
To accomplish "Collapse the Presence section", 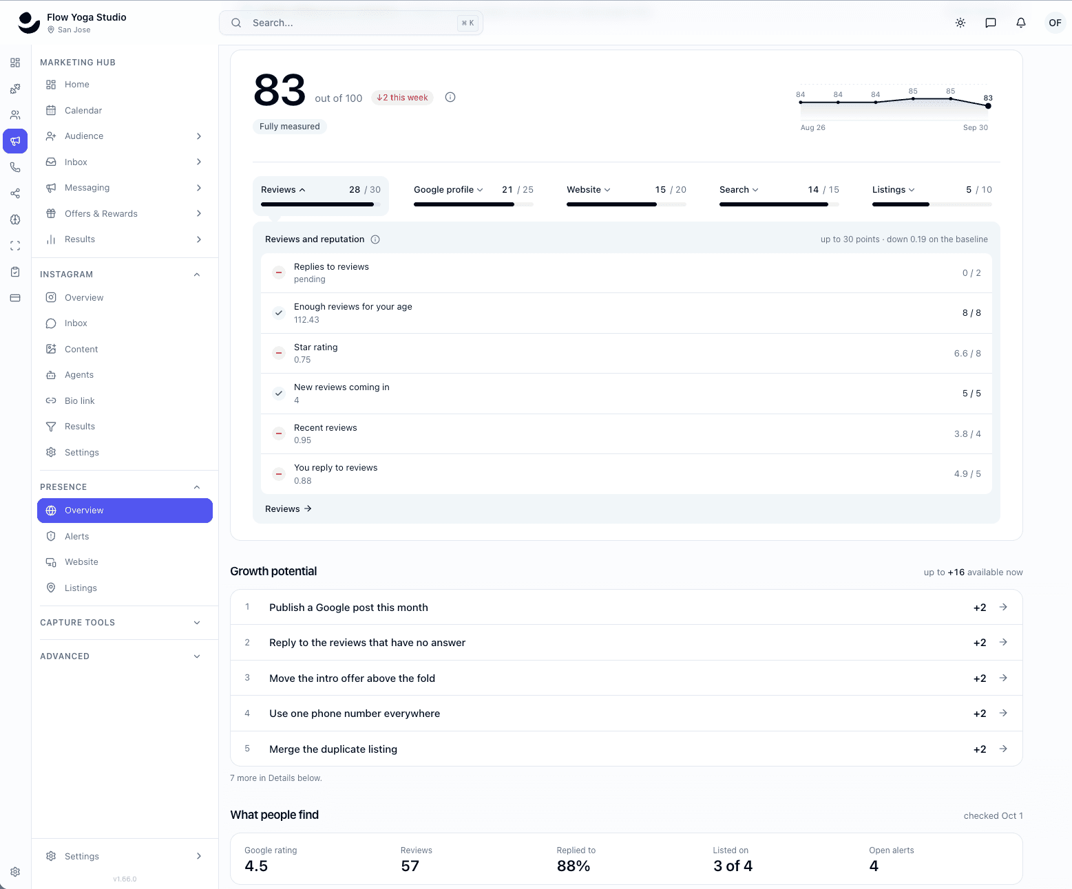I will [197, 487].
